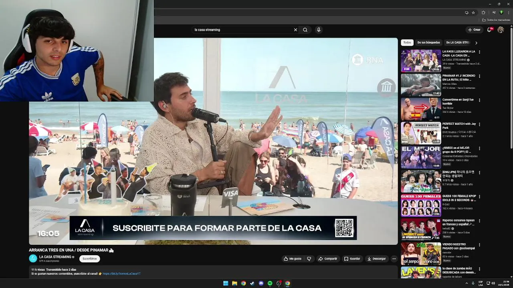This screenshot has width=513, height=288.
Task: Open LA K4OS LLEGARON A LA CASA thumbnail
Action: coord(421,61)
